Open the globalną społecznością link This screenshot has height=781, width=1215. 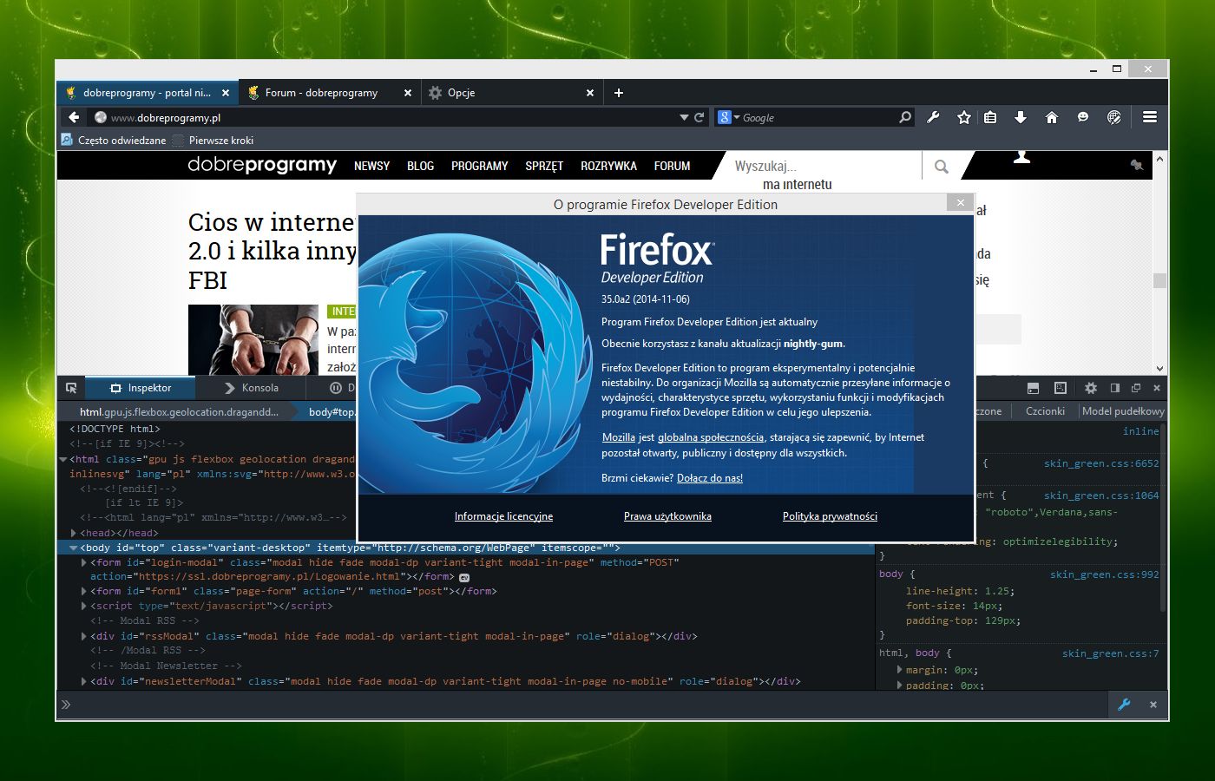pos(711,437)
